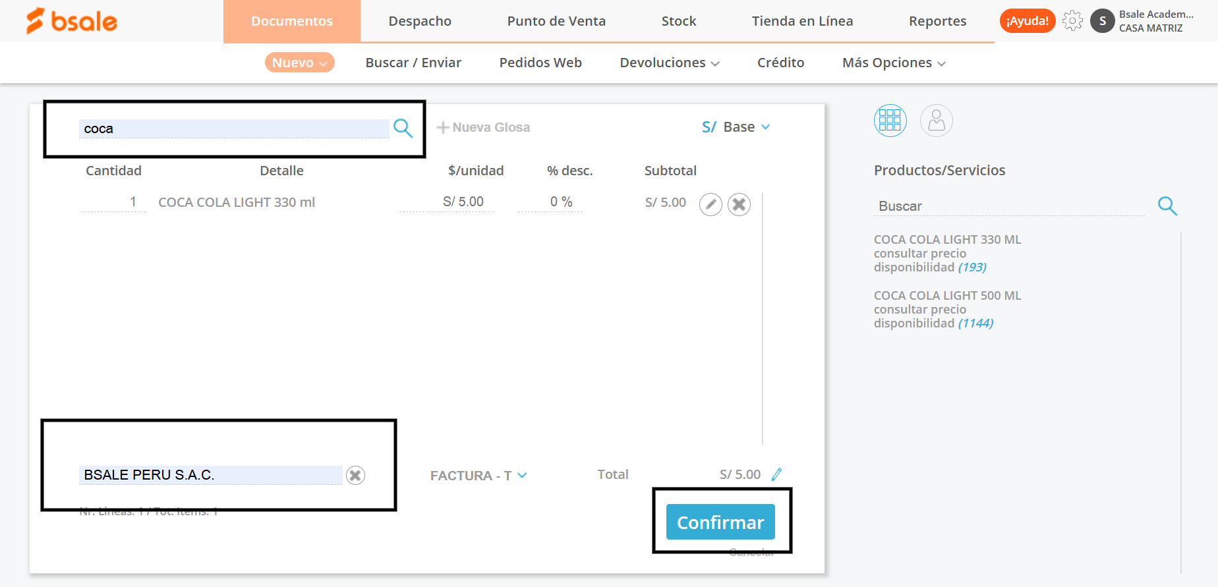Select COCA COLA LIGHT 500 ML product

pos(947,296)
